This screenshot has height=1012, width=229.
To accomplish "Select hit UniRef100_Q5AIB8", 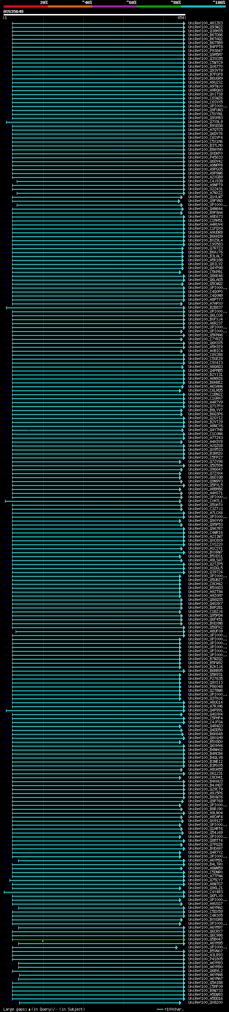I will pyautogui.click(x=205, y=983).
